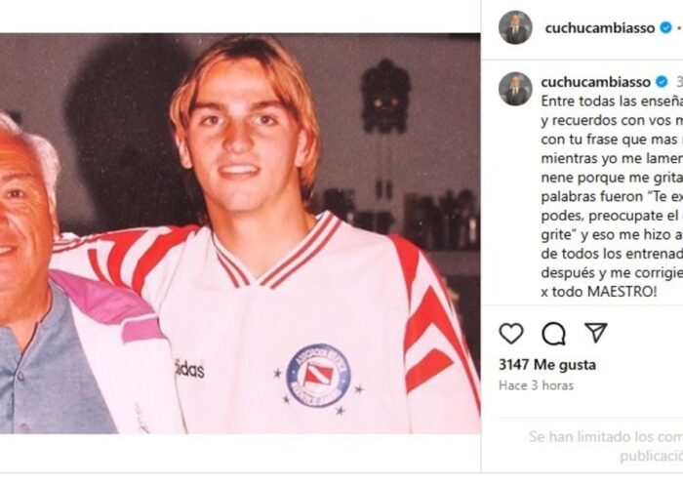Click the Adidas logo on the jersey
This screenshot has width=683, height=484.
click(189, 370)
